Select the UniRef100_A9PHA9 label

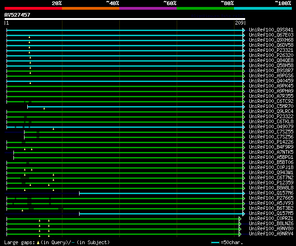271,91
